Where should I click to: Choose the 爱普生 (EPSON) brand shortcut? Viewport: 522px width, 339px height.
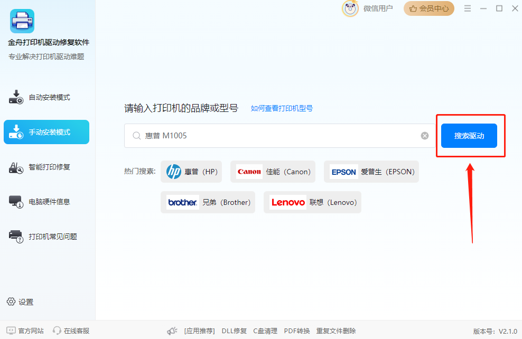[x=371, y=172]
